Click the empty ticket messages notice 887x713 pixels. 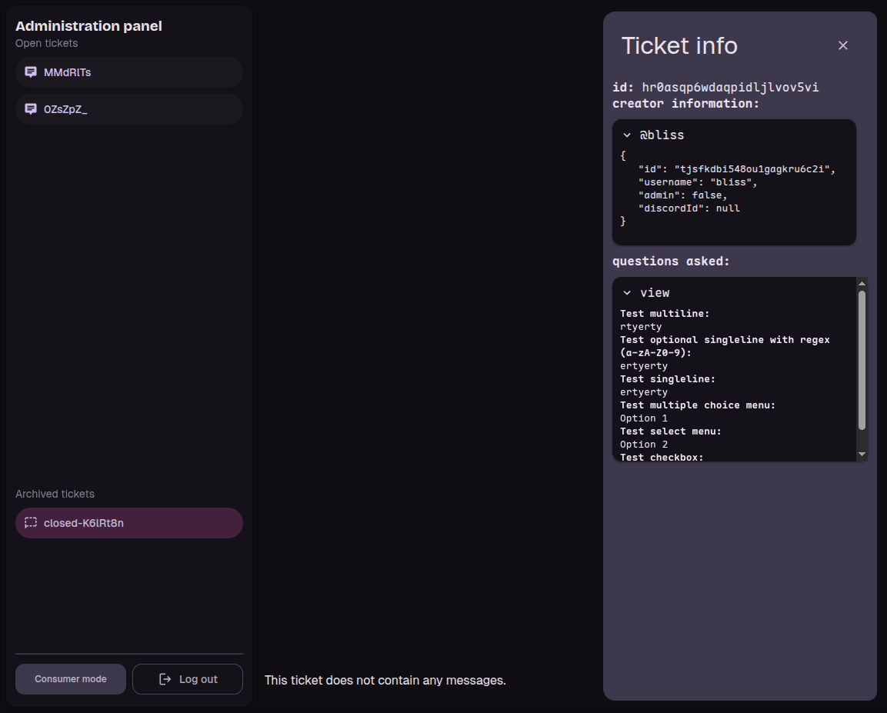[385, 681]
